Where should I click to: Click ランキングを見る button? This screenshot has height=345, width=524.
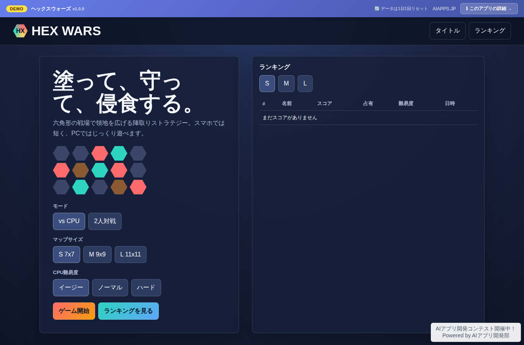point(129,311)
